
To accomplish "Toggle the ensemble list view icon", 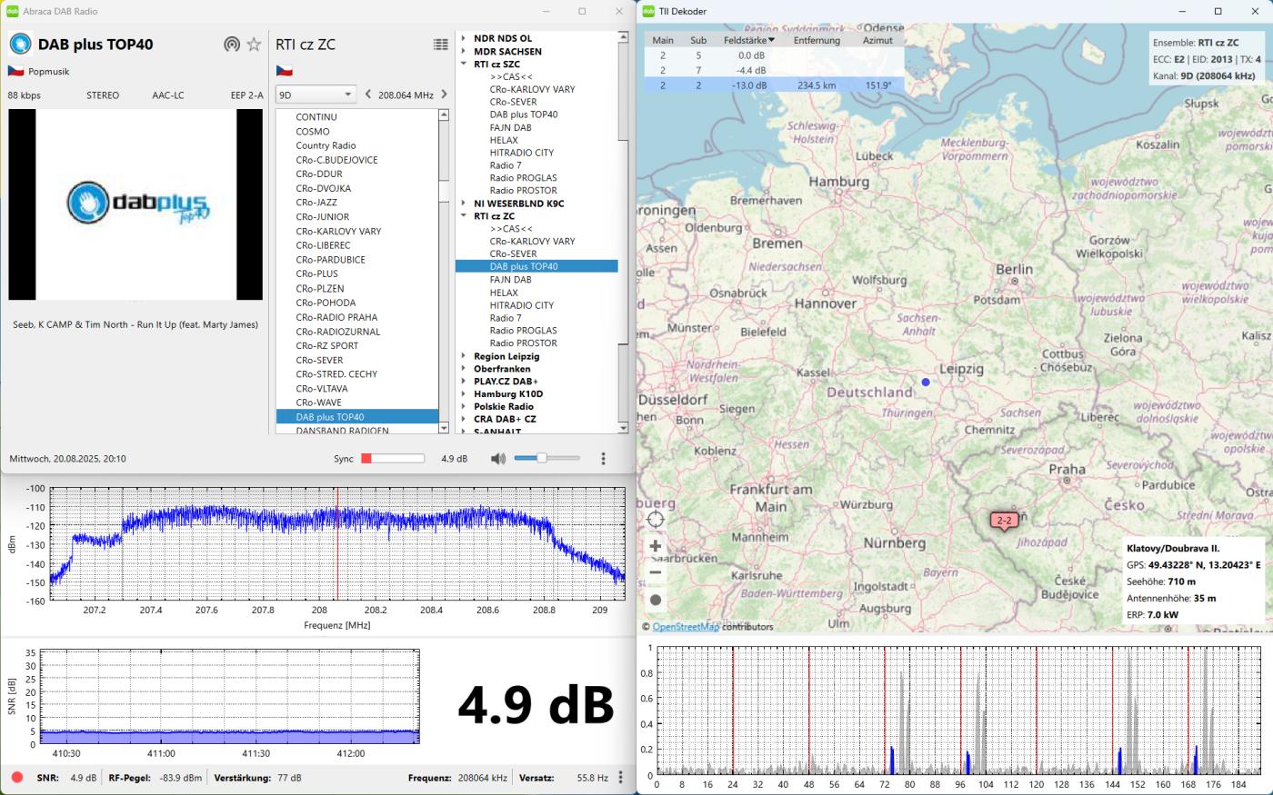I will (x=441, y=45).
